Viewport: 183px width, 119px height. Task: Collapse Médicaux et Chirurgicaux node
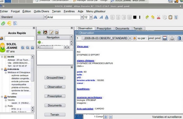coord(6,73)
